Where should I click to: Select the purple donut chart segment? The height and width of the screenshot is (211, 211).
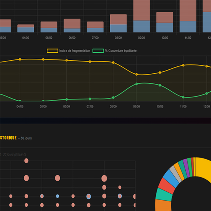186,168
